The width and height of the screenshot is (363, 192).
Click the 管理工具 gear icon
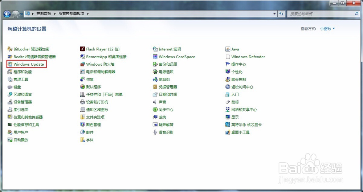click(10, 79)
